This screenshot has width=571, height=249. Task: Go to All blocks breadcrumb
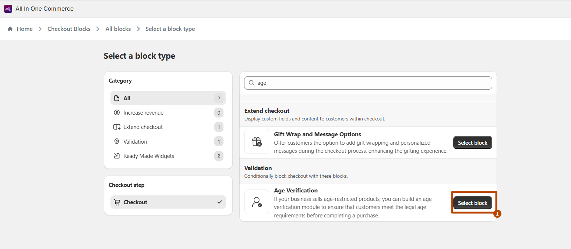118,29
